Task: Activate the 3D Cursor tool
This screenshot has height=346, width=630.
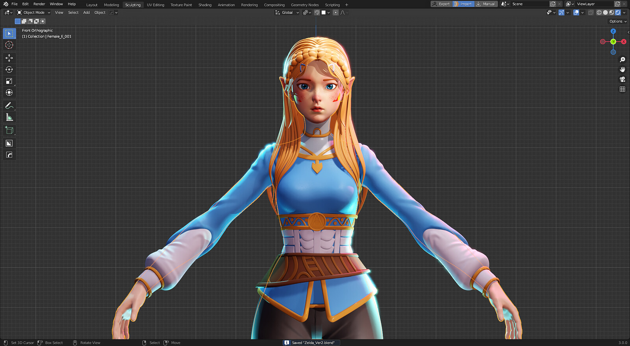Action: point(9,45)
